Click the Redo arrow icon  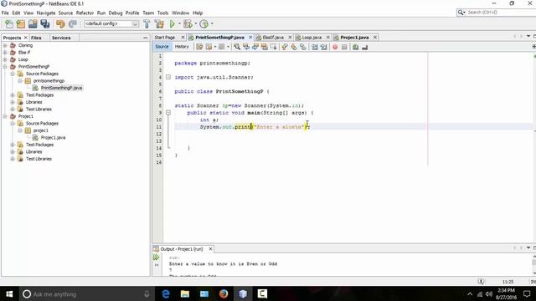[x=73, y=24]
